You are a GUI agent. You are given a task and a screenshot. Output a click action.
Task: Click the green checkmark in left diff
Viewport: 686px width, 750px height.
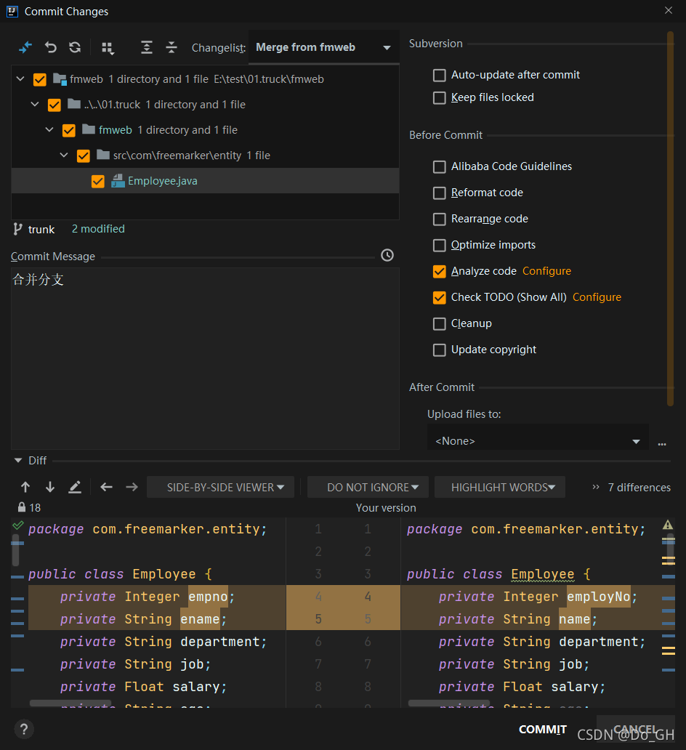coord(17,525)
